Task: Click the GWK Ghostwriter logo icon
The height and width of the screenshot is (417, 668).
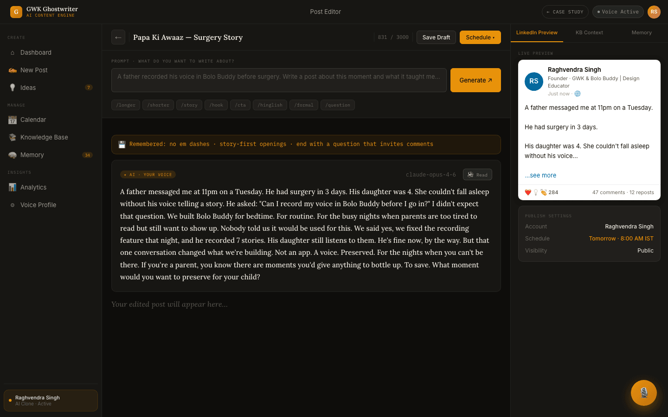Action: [16, 12]
